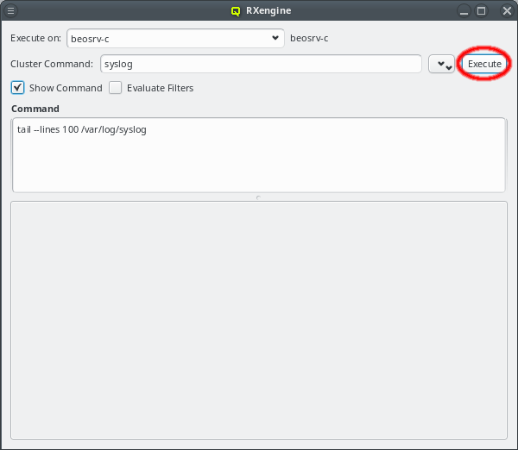
Task: Uncheck the Show Command checkbox
Action: (17, 88)
